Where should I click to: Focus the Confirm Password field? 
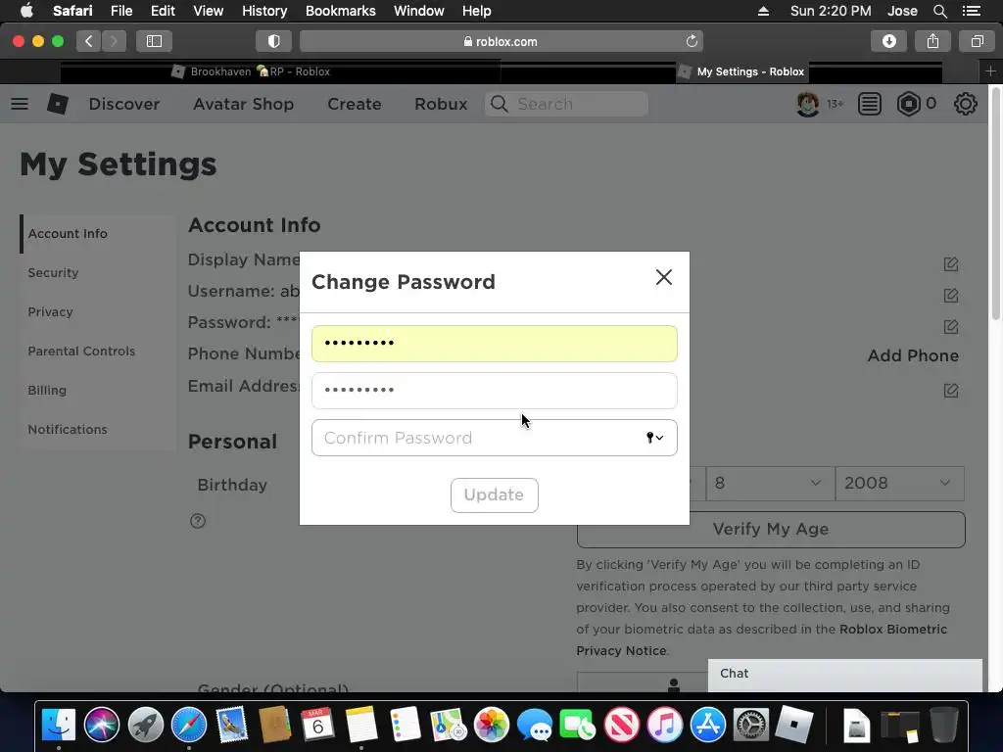[494, 438]
